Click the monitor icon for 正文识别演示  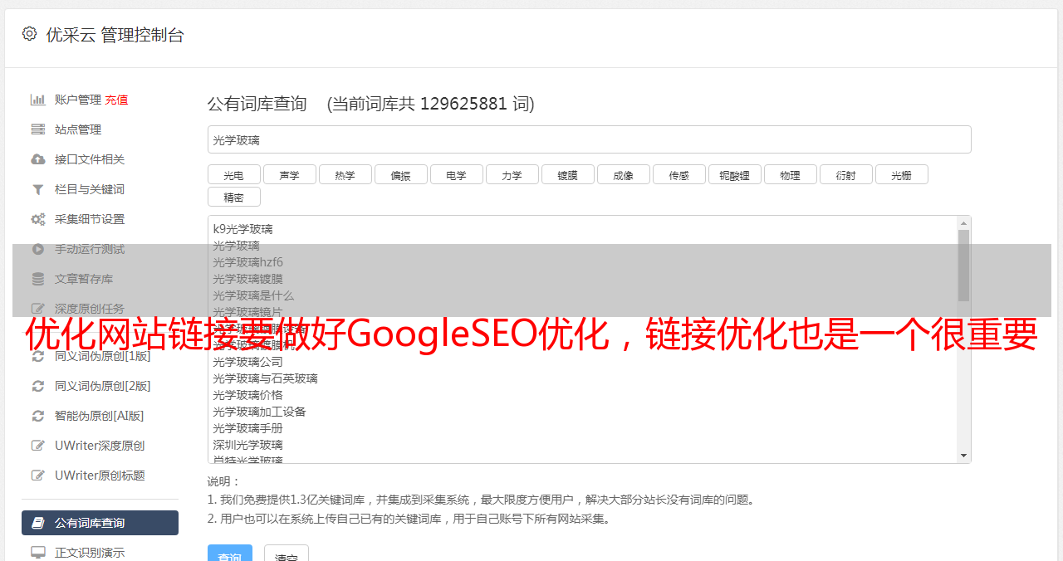coord(38,553)
